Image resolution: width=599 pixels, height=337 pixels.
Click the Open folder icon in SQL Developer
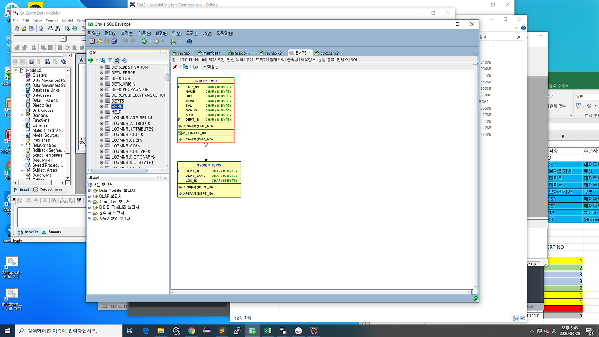pyautogui.click(x=100, y=41)
